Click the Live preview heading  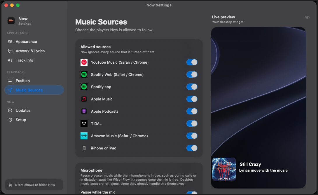pyautogui.click(x=223, y=17)
